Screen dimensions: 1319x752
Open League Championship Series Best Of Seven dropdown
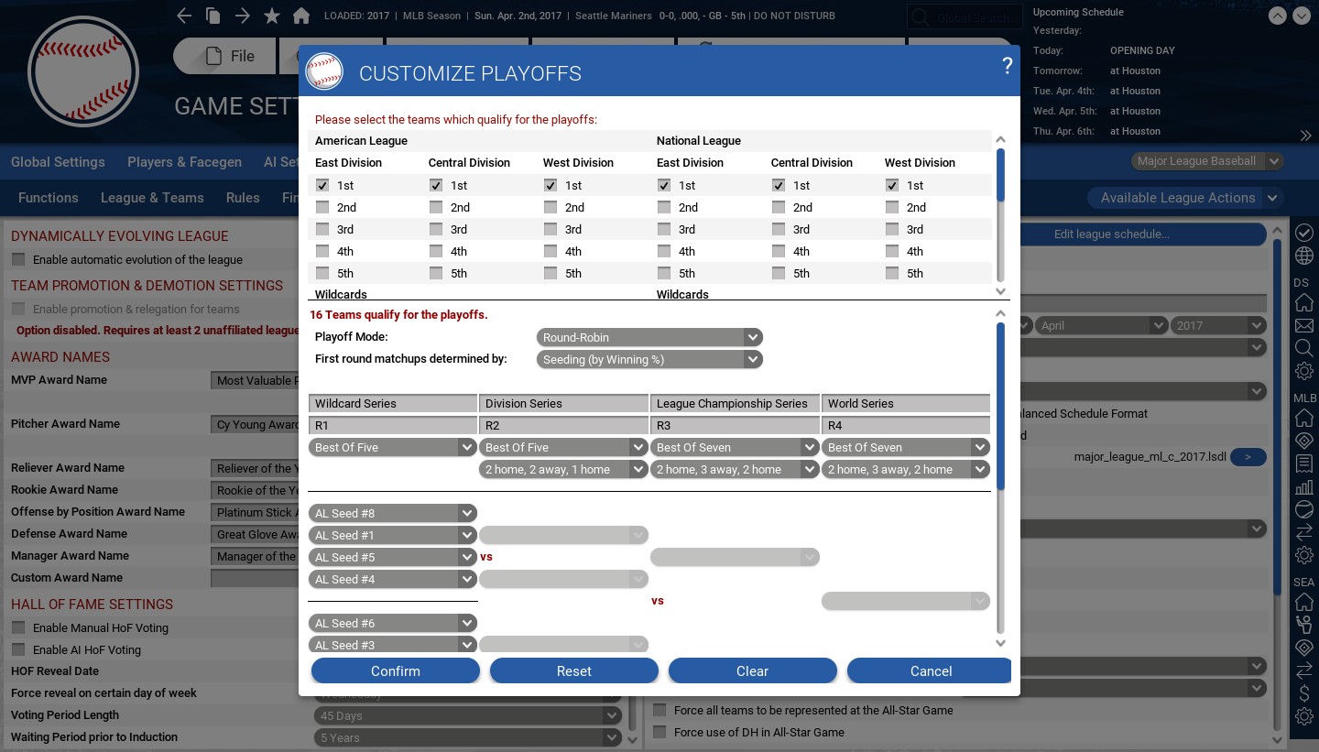[735, 447]
